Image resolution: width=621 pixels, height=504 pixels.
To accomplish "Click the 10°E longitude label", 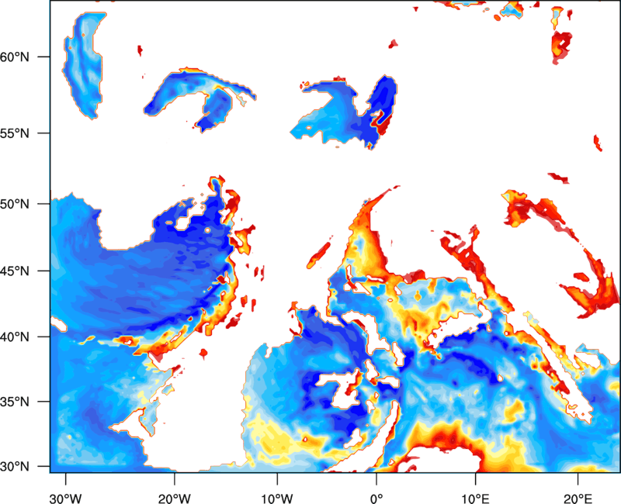I will click(475, 498).
